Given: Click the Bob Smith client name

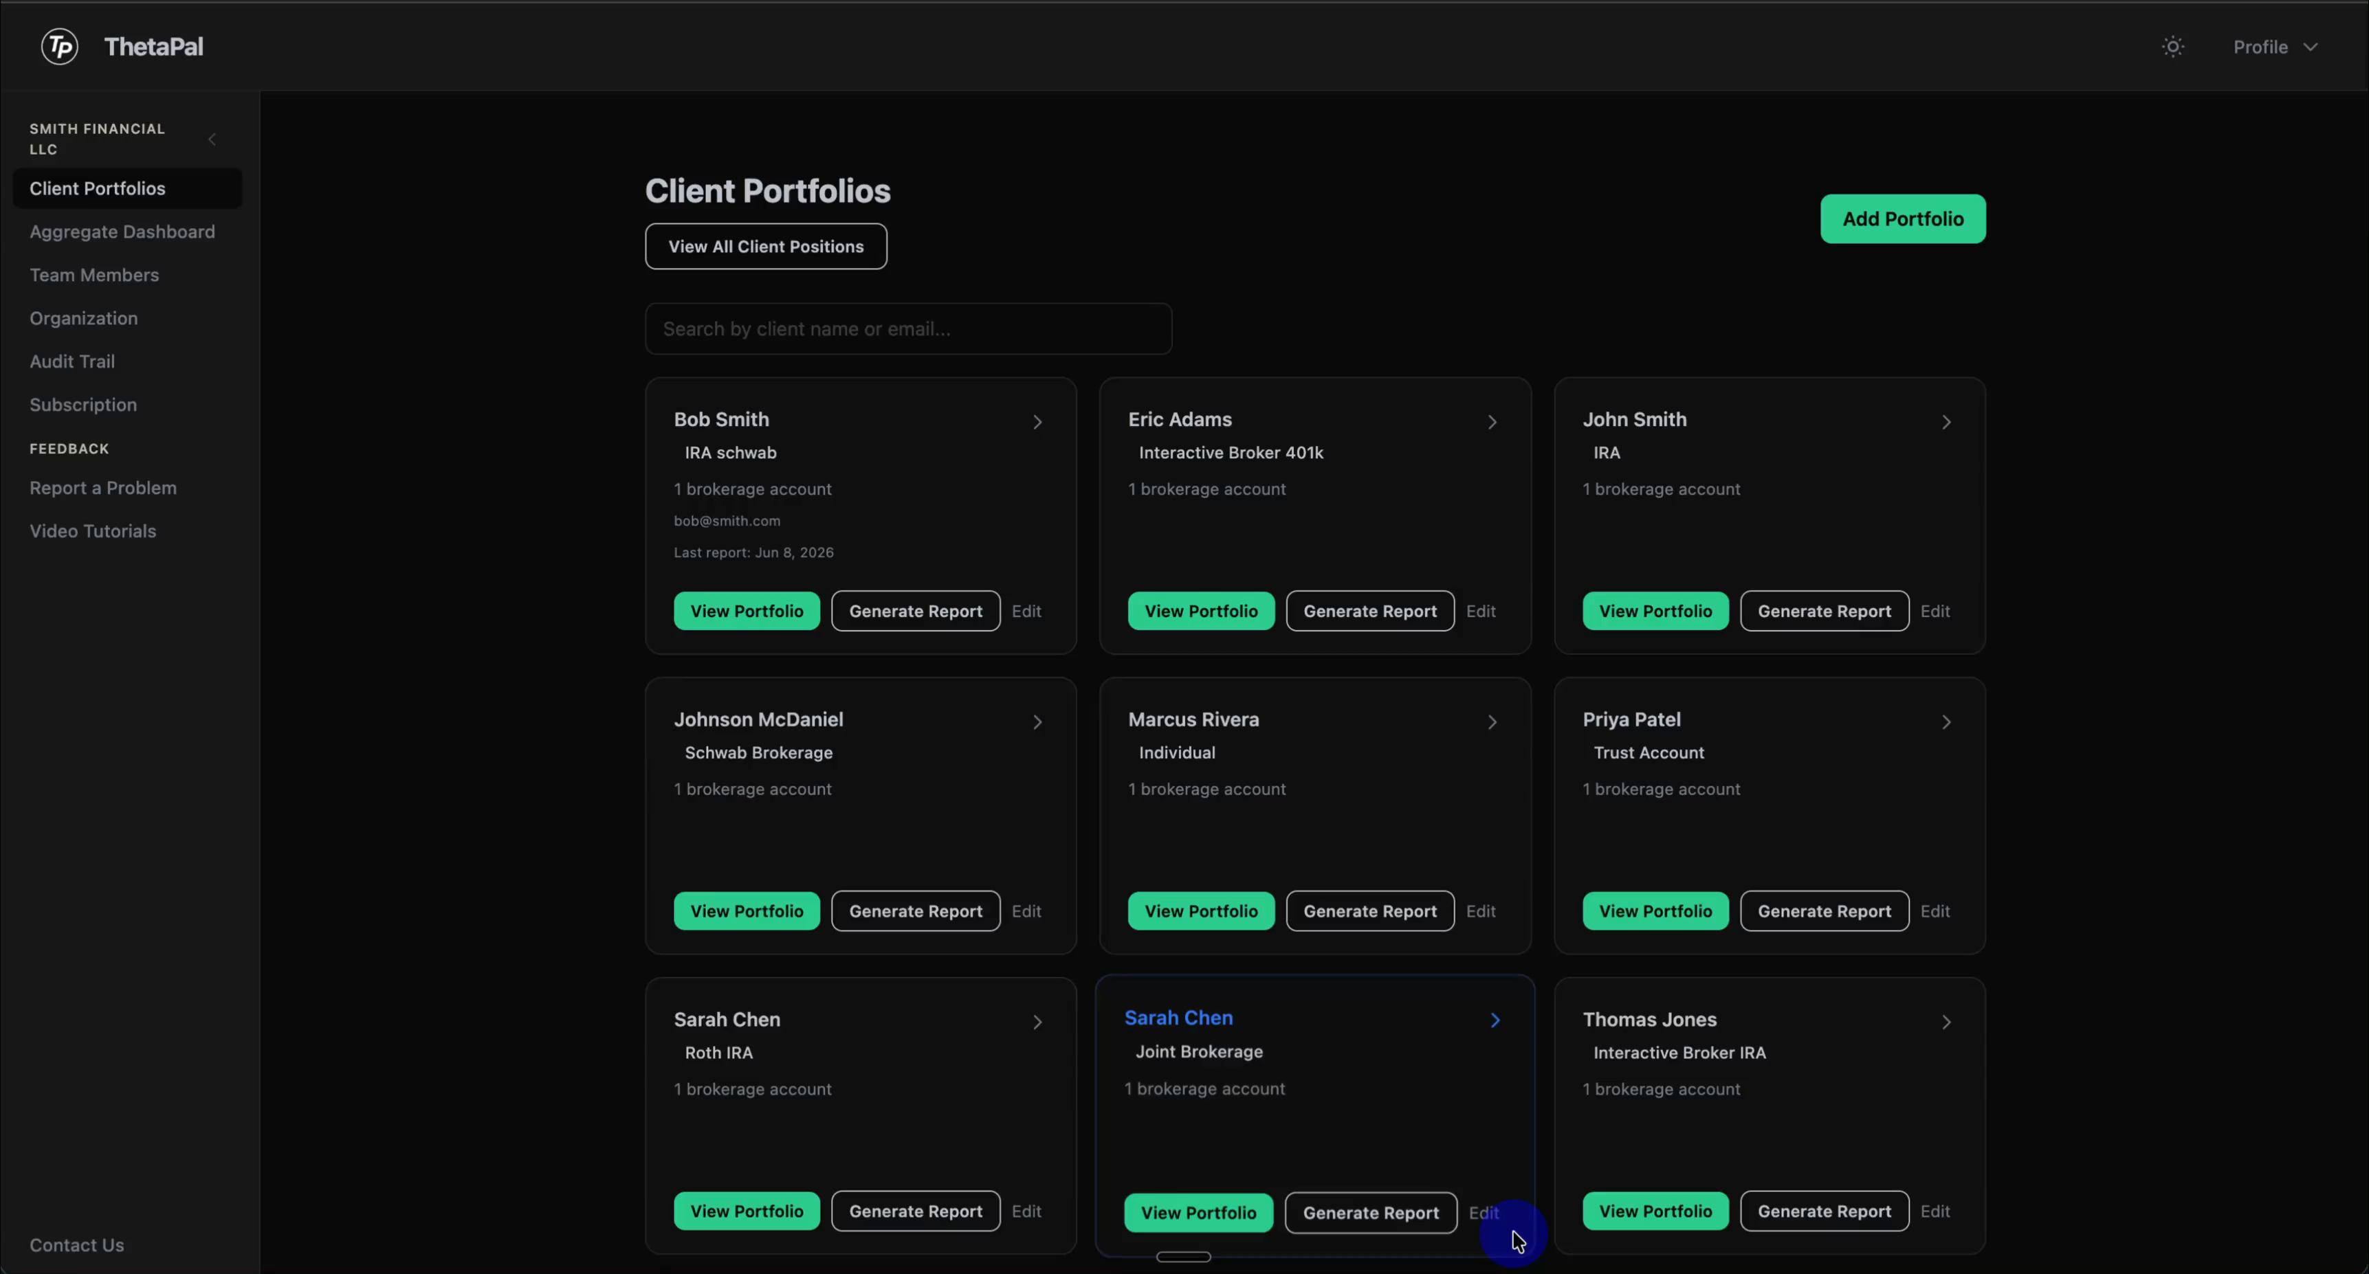Looking at the screenshot, I should tap(721, 419).
